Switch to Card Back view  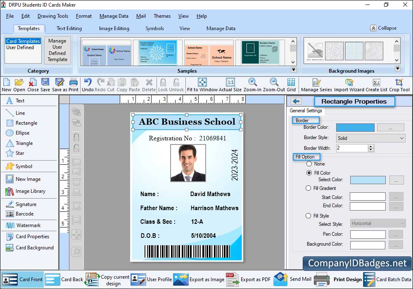click(64, 279)
